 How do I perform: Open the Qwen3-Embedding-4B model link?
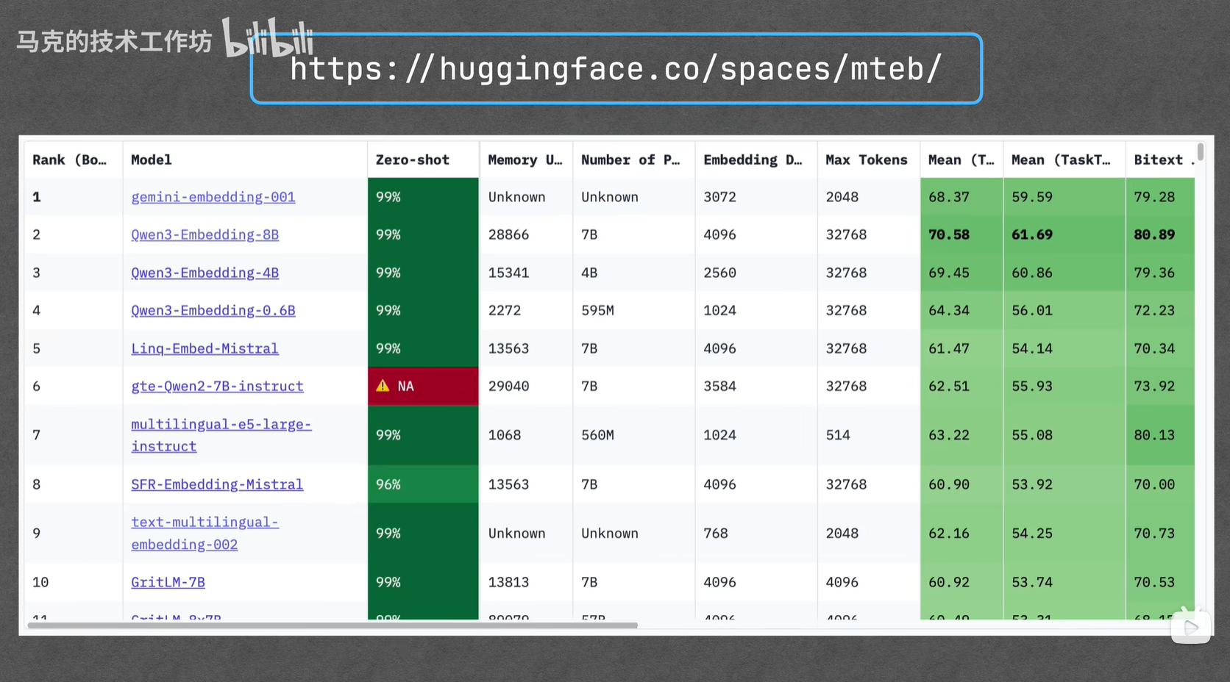click(x=205, y=273)
